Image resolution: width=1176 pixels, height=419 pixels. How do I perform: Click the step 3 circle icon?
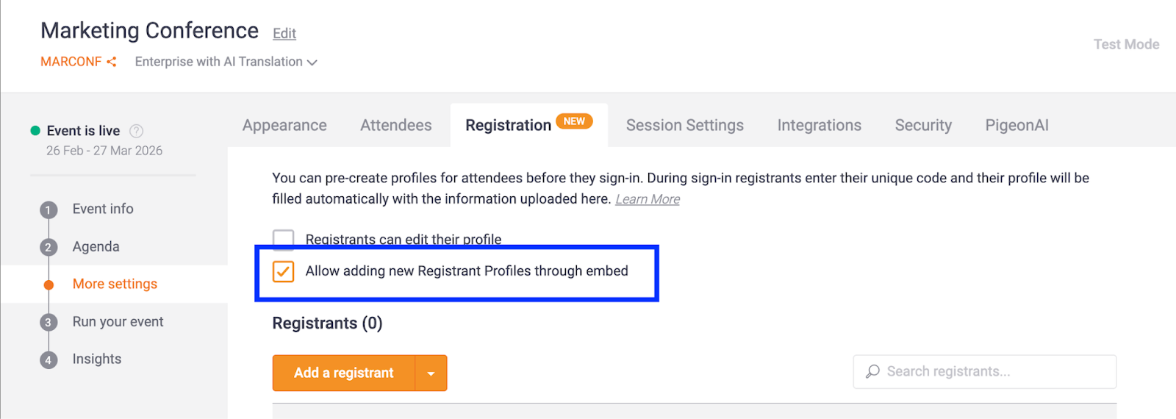tap(49, 323)
